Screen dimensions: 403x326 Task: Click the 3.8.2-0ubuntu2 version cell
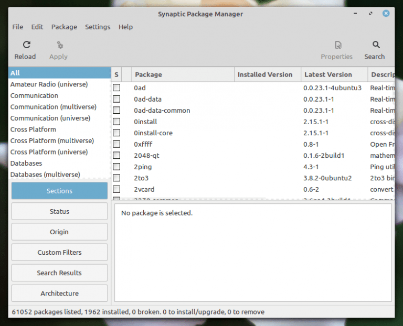tap(327, 178)
